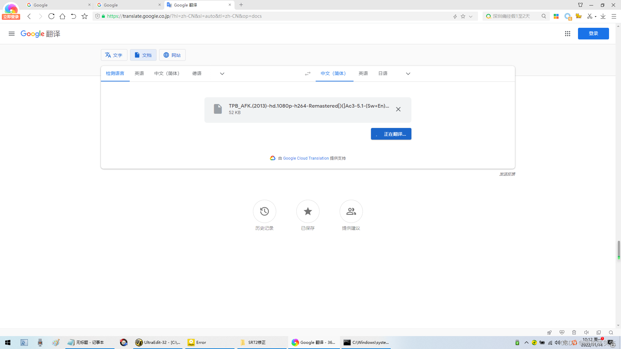Select 日语 as target language tab

click(x=383, y=73)
